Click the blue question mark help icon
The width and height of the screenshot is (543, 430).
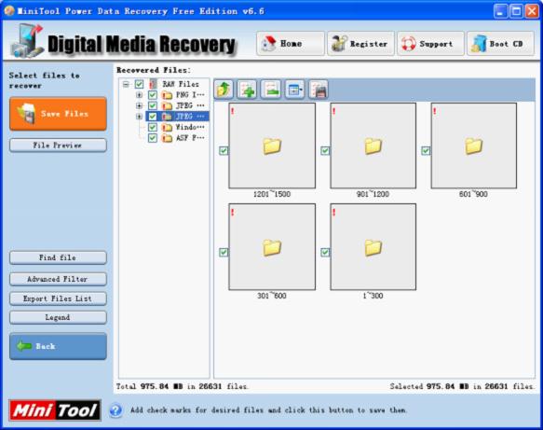pyautogui.click(x=115, y=410)
